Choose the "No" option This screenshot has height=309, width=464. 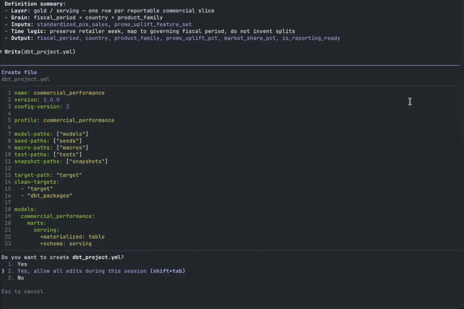click(21, 278)
